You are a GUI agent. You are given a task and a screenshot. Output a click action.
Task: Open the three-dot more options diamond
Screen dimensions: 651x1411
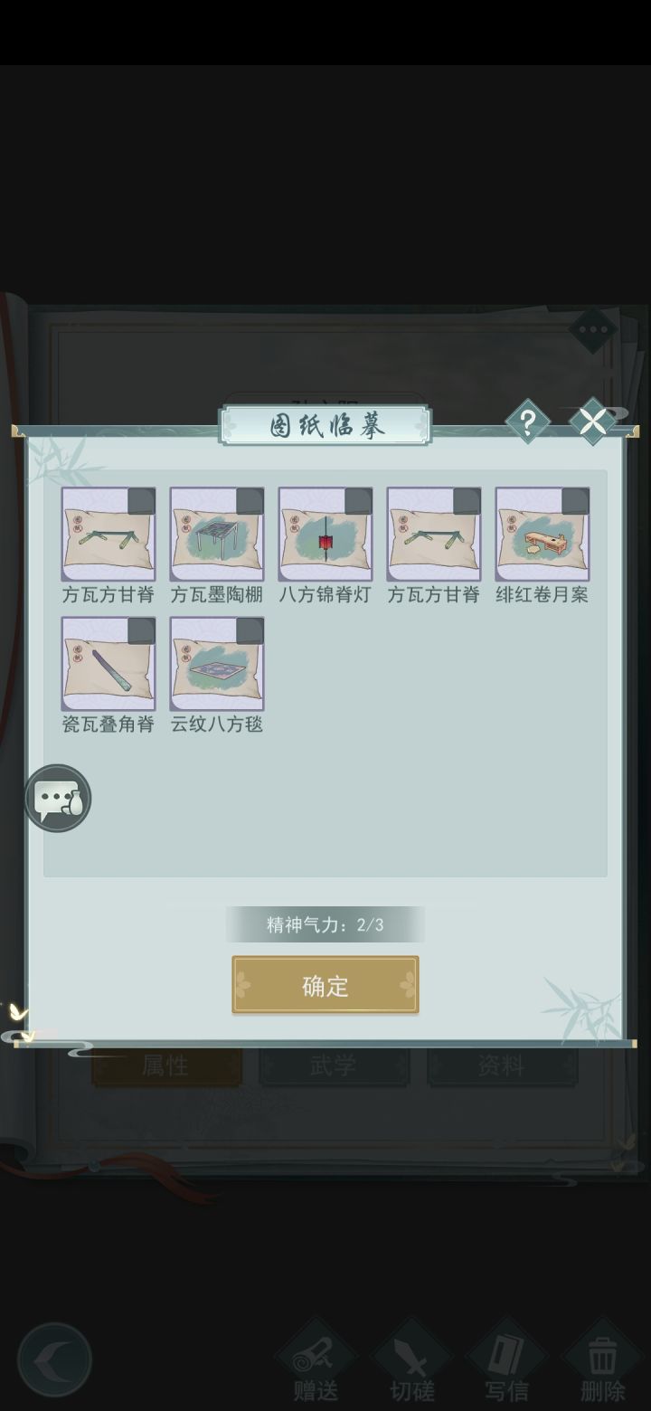point(594,329)
